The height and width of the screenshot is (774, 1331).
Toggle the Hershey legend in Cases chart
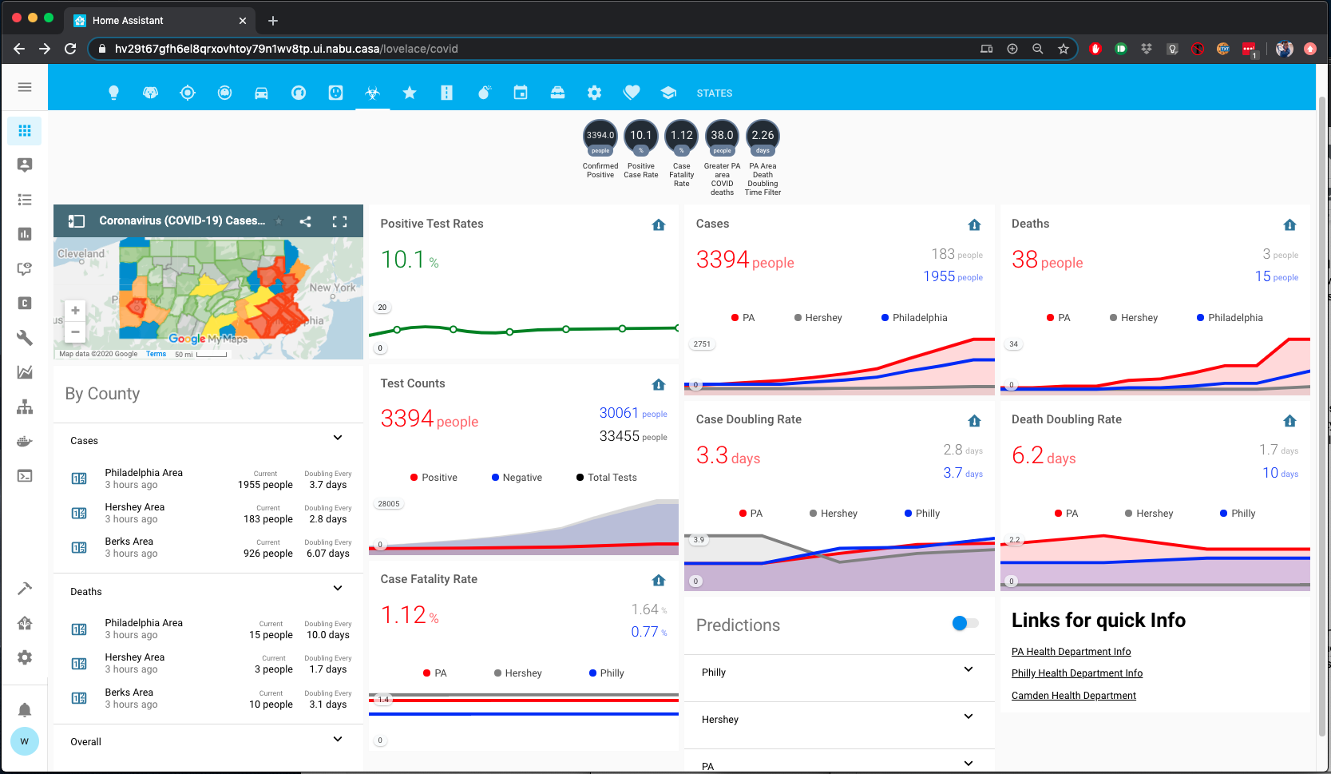coord(818,318)
